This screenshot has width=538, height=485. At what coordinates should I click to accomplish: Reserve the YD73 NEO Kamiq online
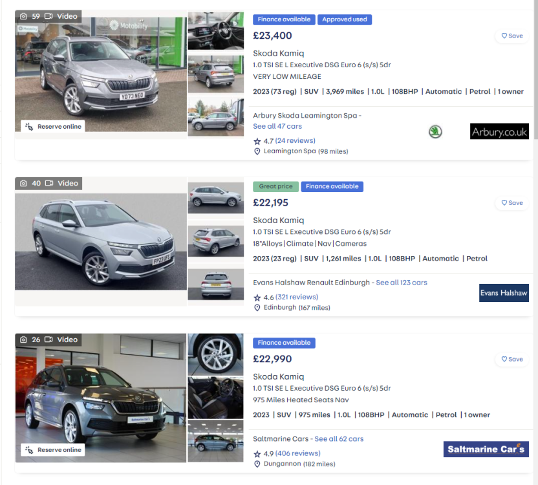(53, 126)
